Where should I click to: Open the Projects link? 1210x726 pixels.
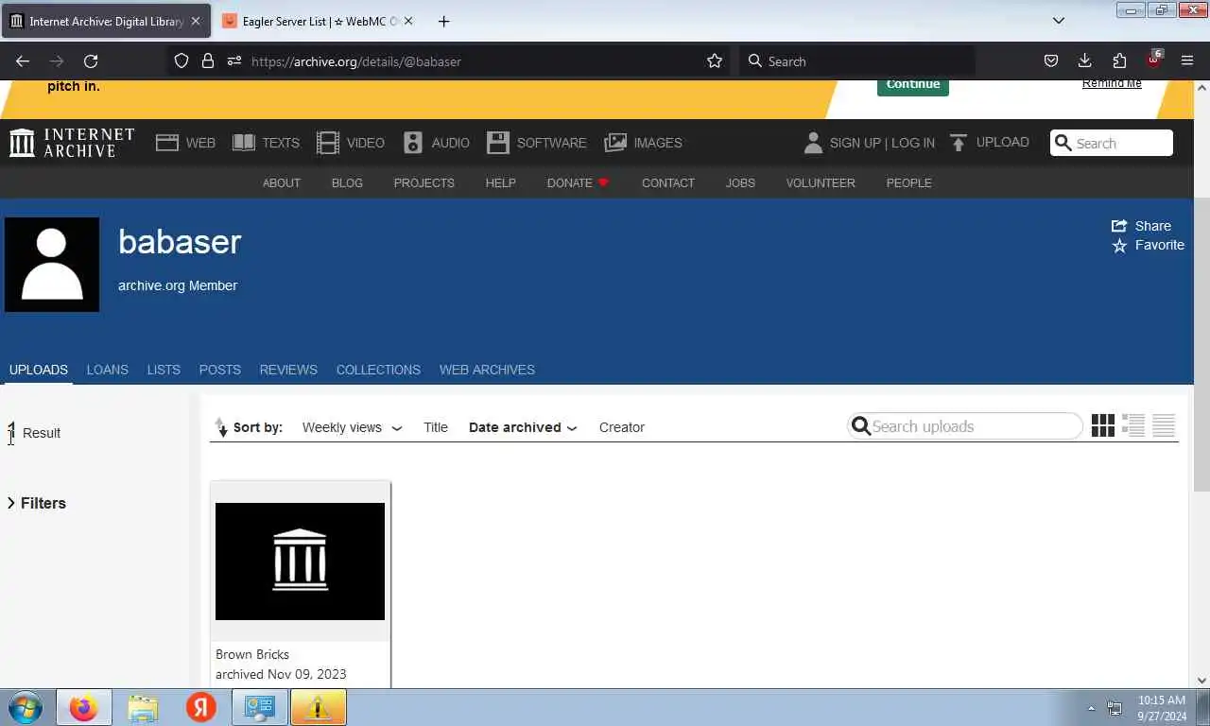[x=423, y=182]
